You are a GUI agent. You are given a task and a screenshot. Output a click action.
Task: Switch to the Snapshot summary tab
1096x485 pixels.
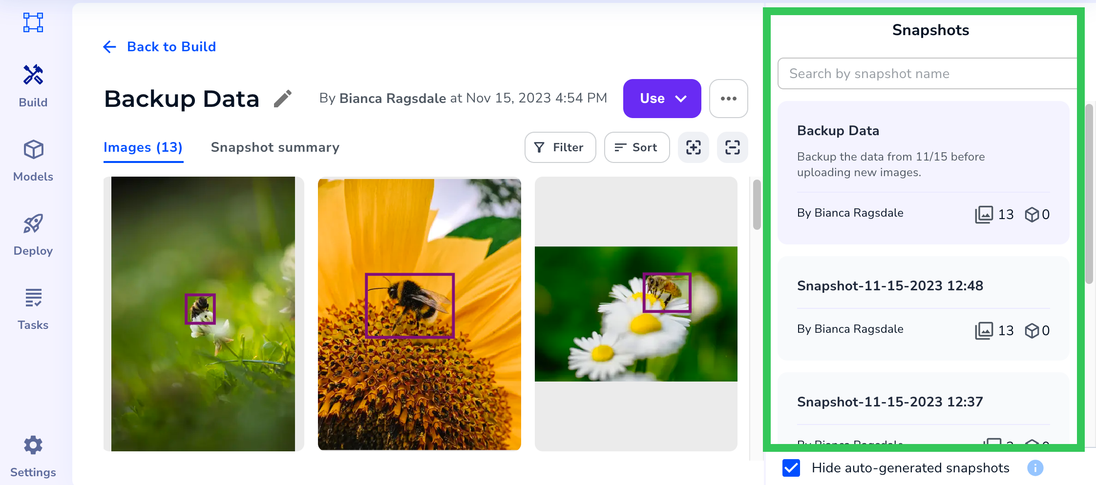click(x=275, y=147)
